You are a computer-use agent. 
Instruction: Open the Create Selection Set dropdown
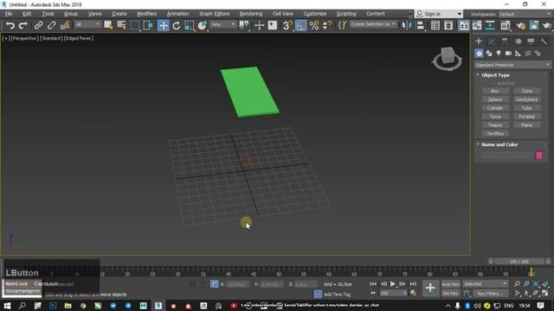(x=373, y=24)
